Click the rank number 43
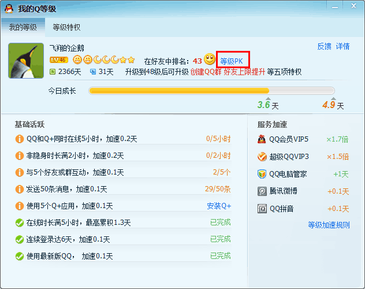 pyautogui.click(x=197, y=61)
